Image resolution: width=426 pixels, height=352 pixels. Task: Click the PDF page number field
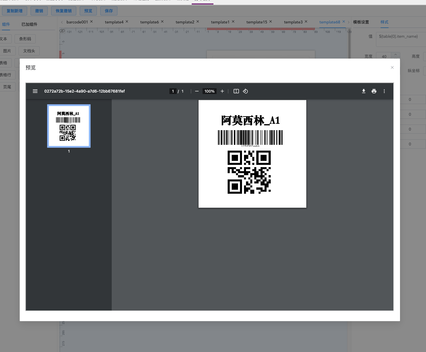[x=173, y=91]
